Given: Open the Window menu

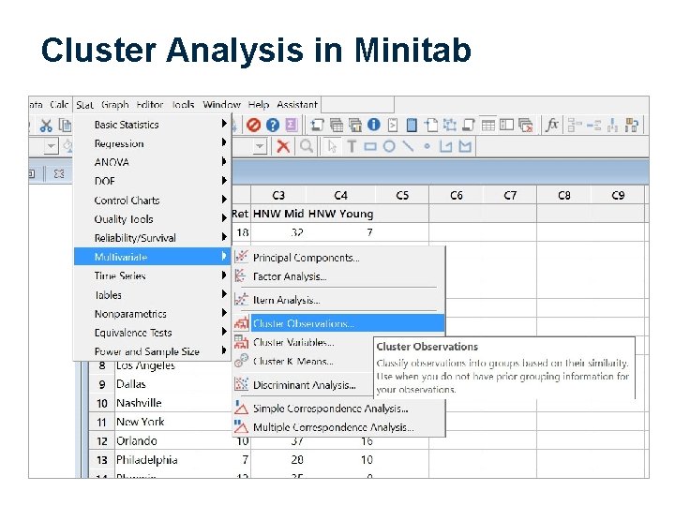Looking at the screenshot, I should pos(221,105).
